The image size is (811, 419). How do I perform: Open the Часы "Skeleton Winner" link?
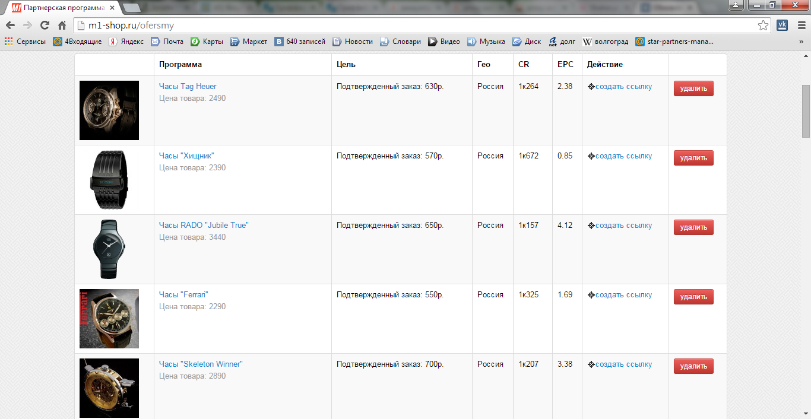201,364
